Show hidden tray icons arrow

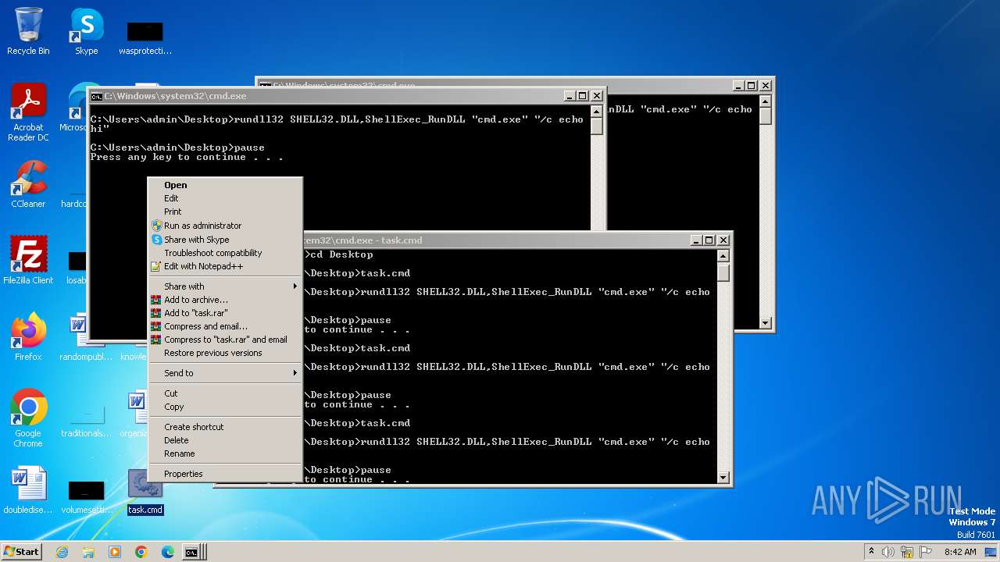871,552
